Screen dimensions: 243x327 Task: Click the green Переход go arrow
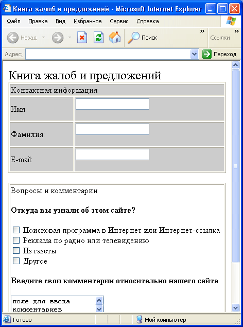(207, 54)
